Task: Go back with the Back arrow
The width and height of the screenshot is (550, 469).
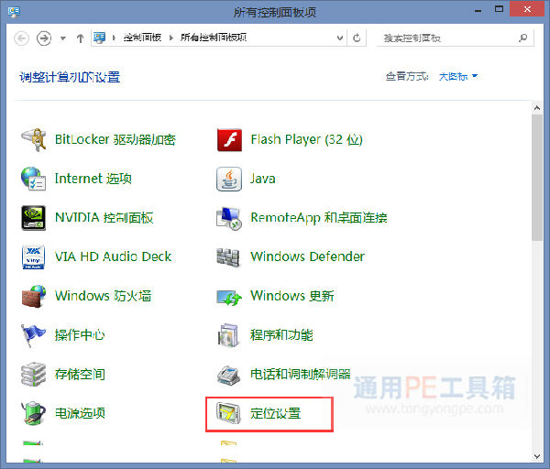Action: point(21,38)
